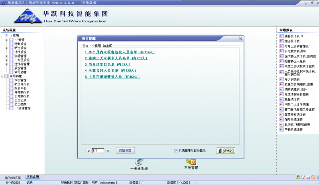Switch to the 我的HR系统 tab
Image resolution: width=319 pixels, height=185 pixels.
click(12, 177)
